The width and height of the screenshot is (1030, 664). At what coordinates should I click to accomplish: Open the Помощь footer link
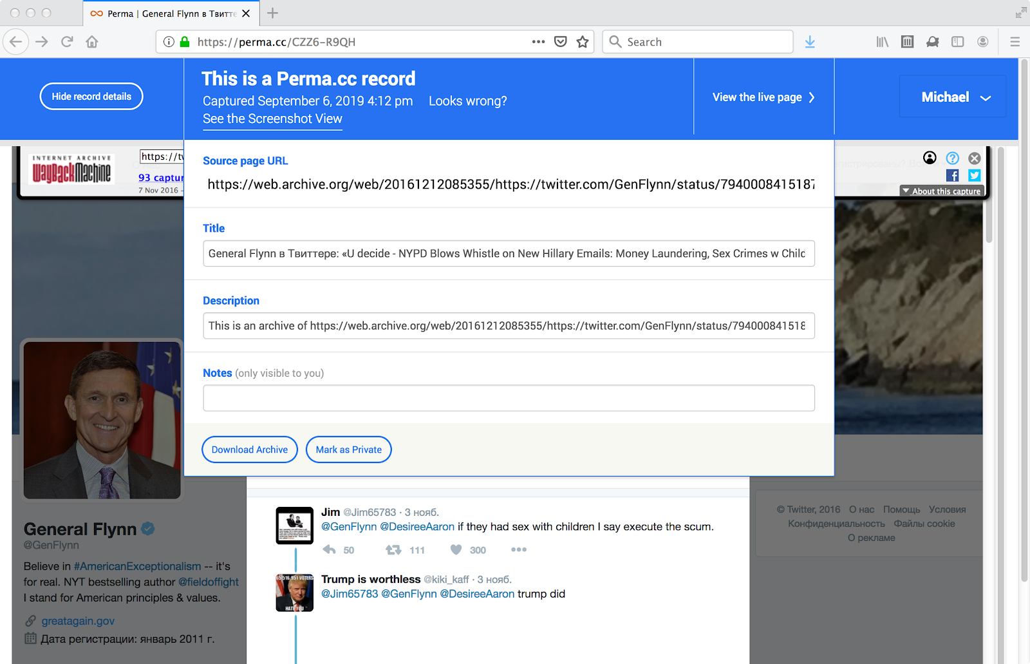(x=901, y=509)
